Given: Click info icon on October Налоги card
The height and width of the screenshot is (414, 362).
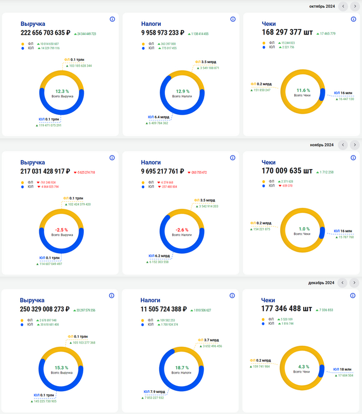Looking at the screenshot, I should coord(232,19).
